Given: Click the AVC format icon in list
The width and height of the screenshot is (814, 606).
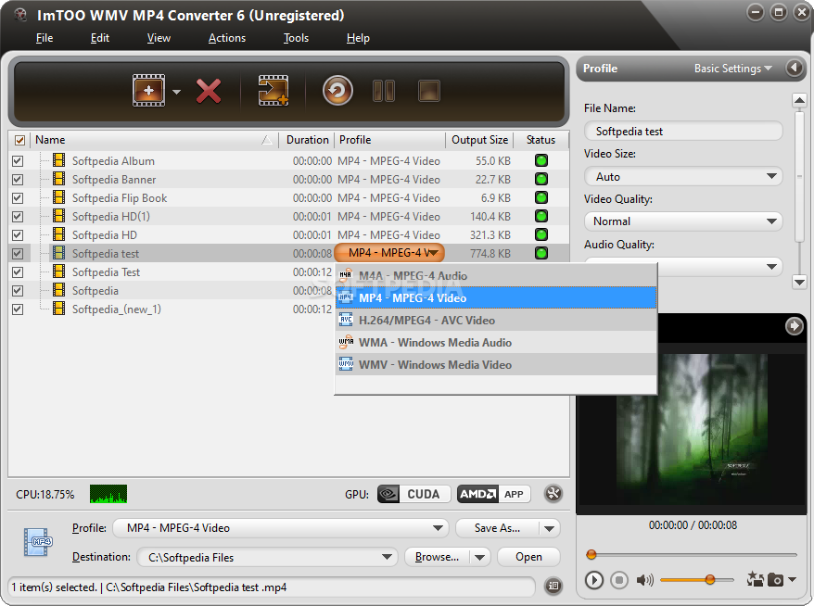Looking at the screenshot, I should pyautogui.click(x=346, y=320).
